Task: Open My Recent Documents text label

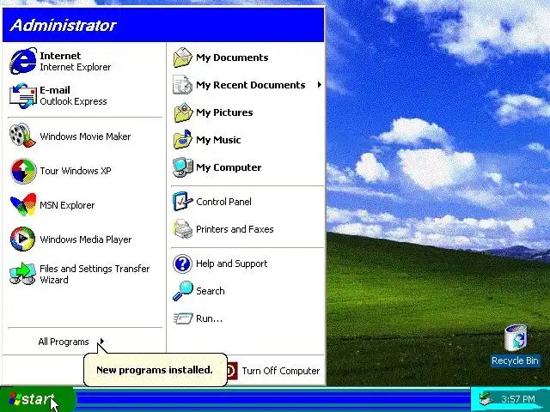Action: [251, 85]
